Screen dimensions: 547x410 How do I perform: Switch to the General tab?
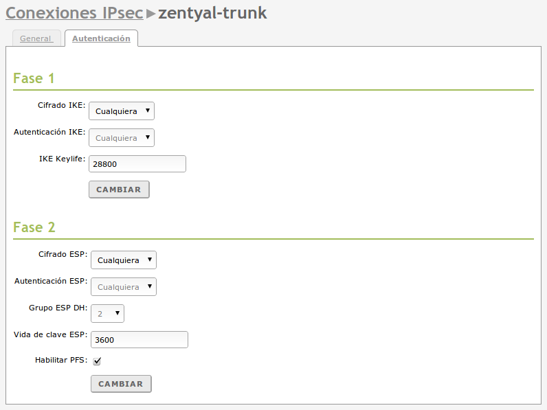point(36,38)
